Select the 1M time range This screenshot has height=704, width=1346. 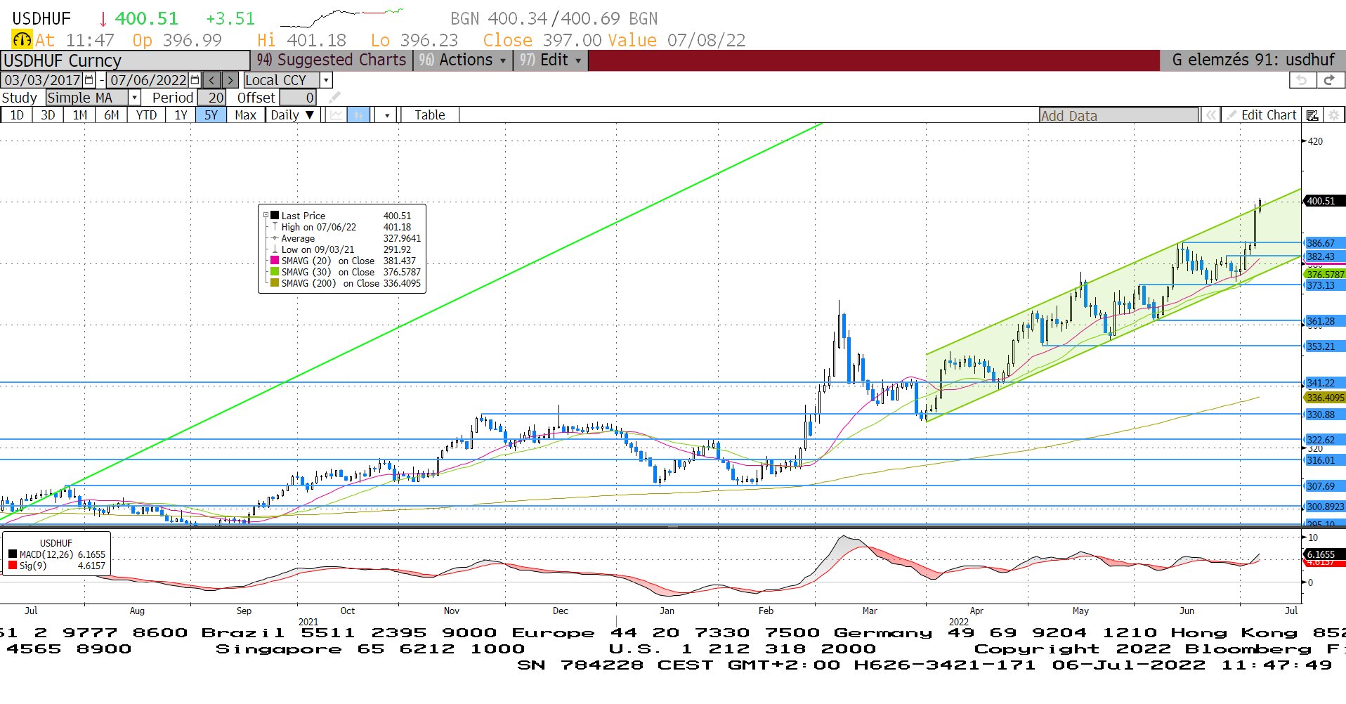80,115
